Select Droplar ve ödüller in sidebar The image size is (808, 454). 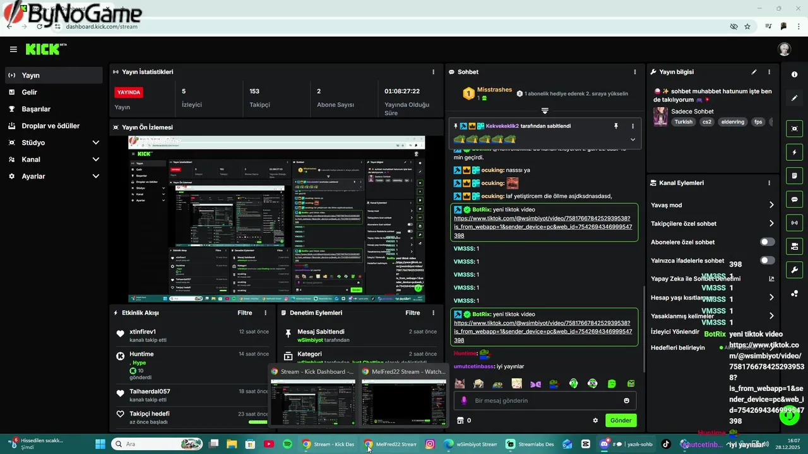coord(54,125)
